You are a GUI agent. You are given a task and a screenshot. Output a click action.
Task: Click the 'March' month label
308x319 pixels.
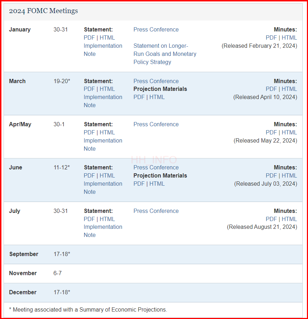click(17, 81)
